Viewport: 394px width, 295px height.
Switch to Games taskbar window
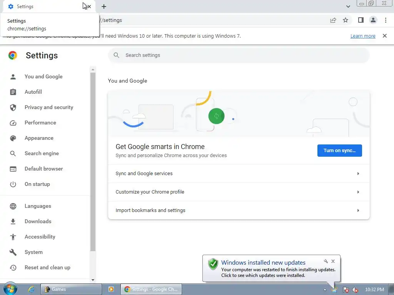point(71,289)
